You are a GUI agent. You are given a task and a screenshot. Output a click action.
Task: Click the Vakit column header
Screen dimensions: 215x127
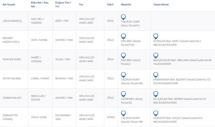[110, 5]
